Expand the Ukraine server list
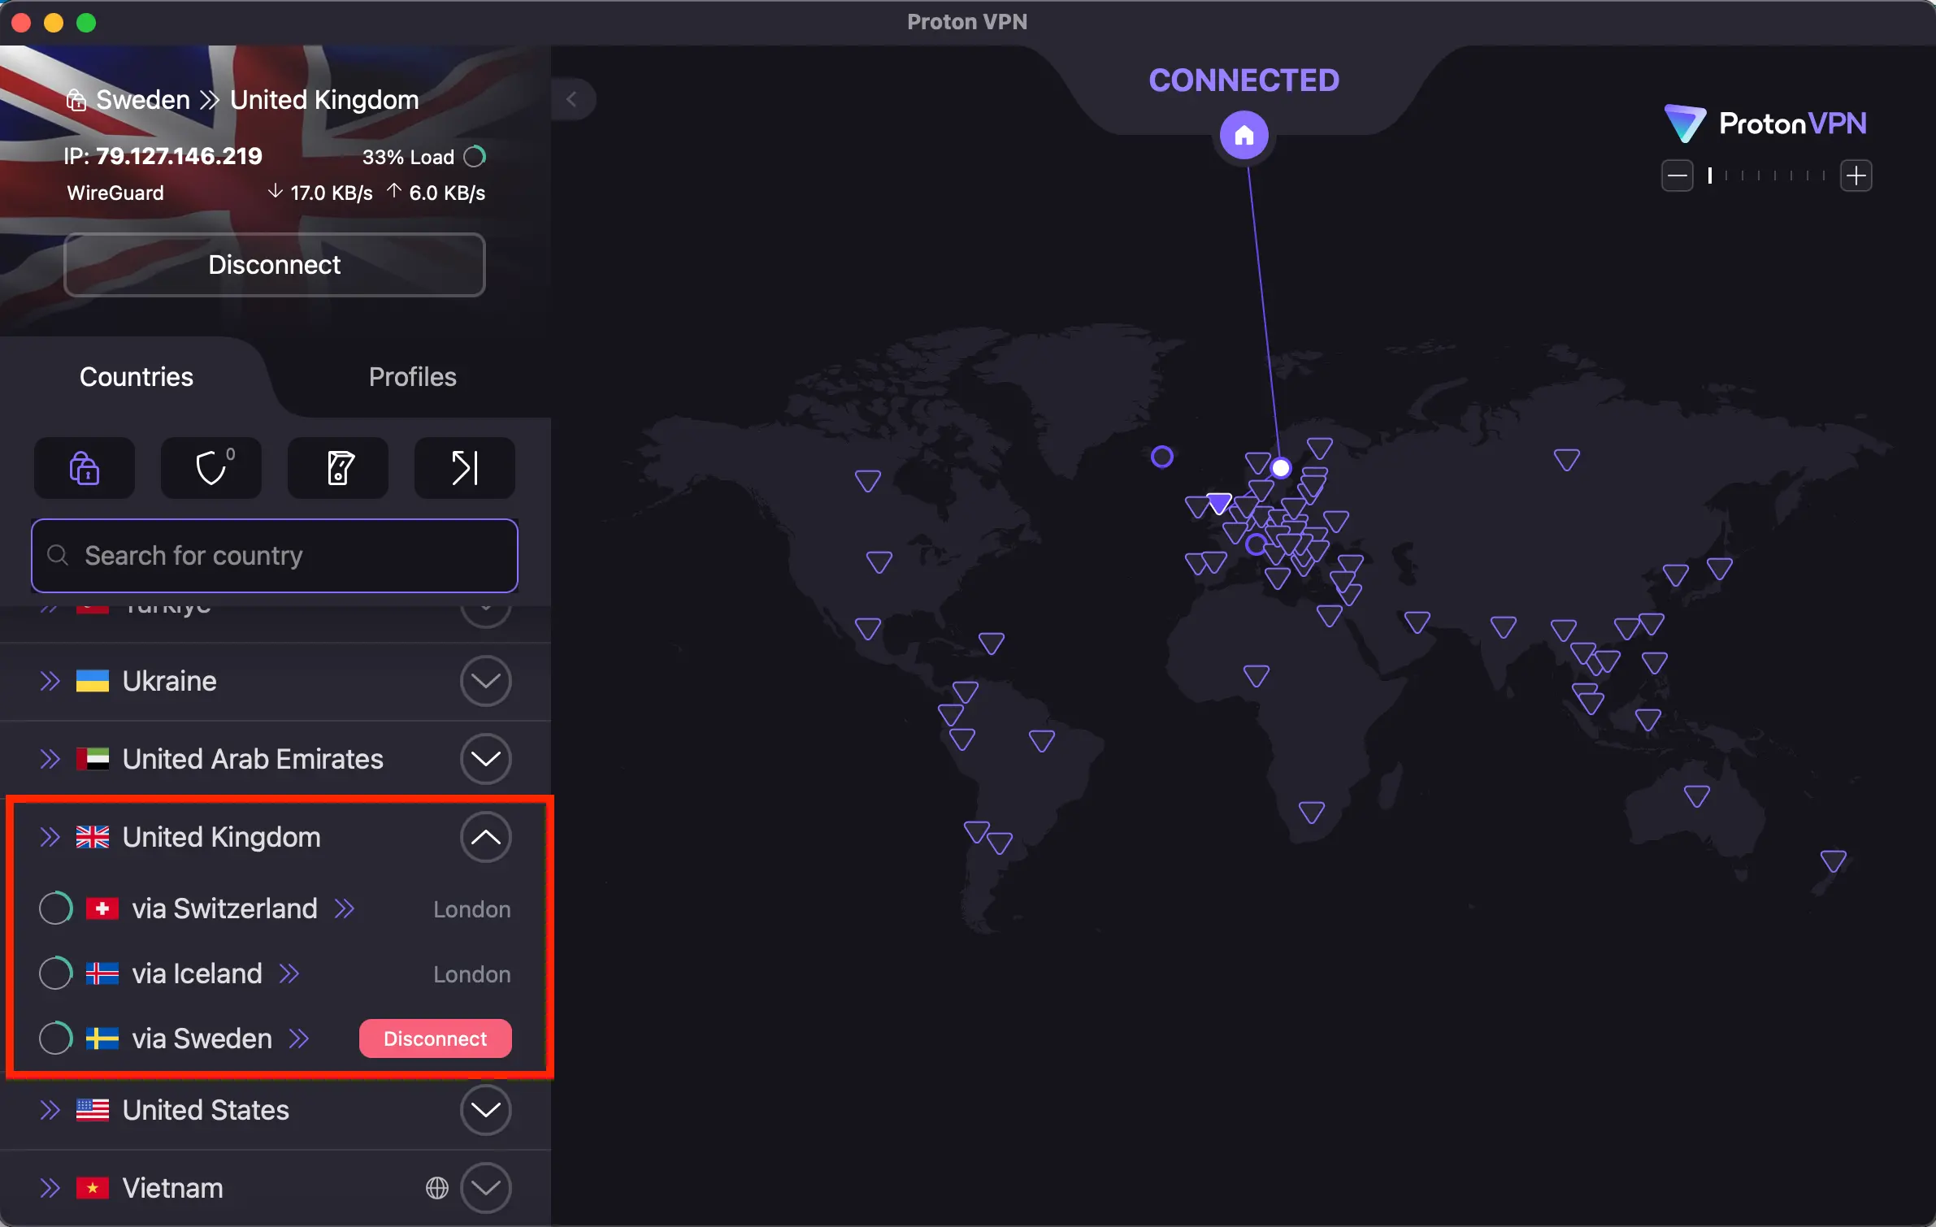1936x1227 pixels. click(485, 681)
